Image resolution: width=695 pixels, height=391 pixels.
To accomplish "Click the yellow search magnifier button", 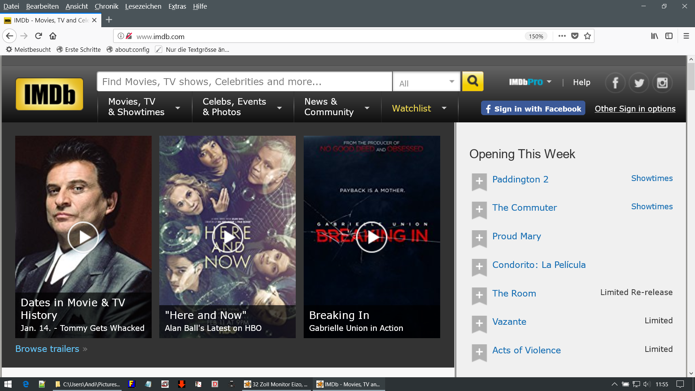I will tap(472, 81).
